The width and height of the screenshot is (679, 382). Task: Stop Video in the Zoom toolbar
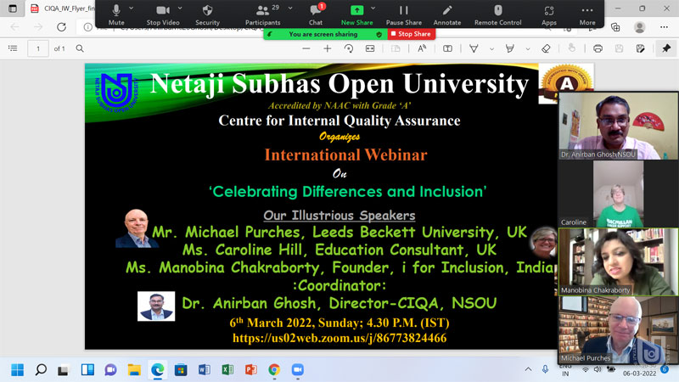point(163,14)
